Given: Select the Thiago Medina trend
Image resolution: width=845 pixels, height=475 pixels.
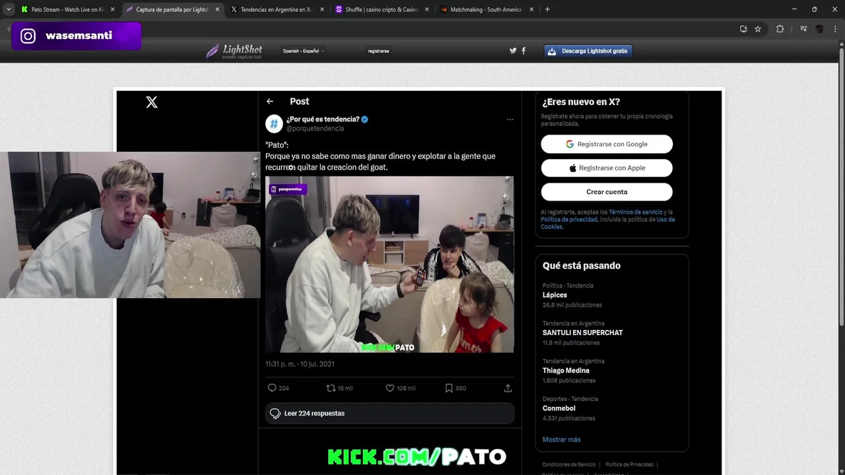Looking at the screenshot, I should 612,371.
